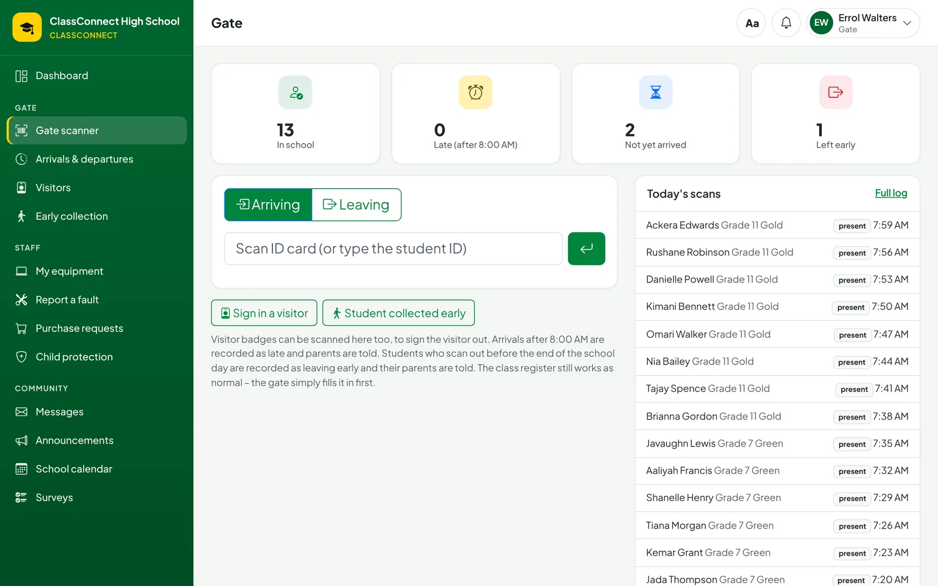Go to Visitors in the sidebar
The height and width of the screenshot is (586, 938).
(x=97, y=188)
